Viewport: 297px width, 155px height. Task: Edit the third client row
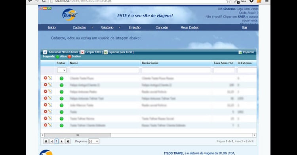50,92
